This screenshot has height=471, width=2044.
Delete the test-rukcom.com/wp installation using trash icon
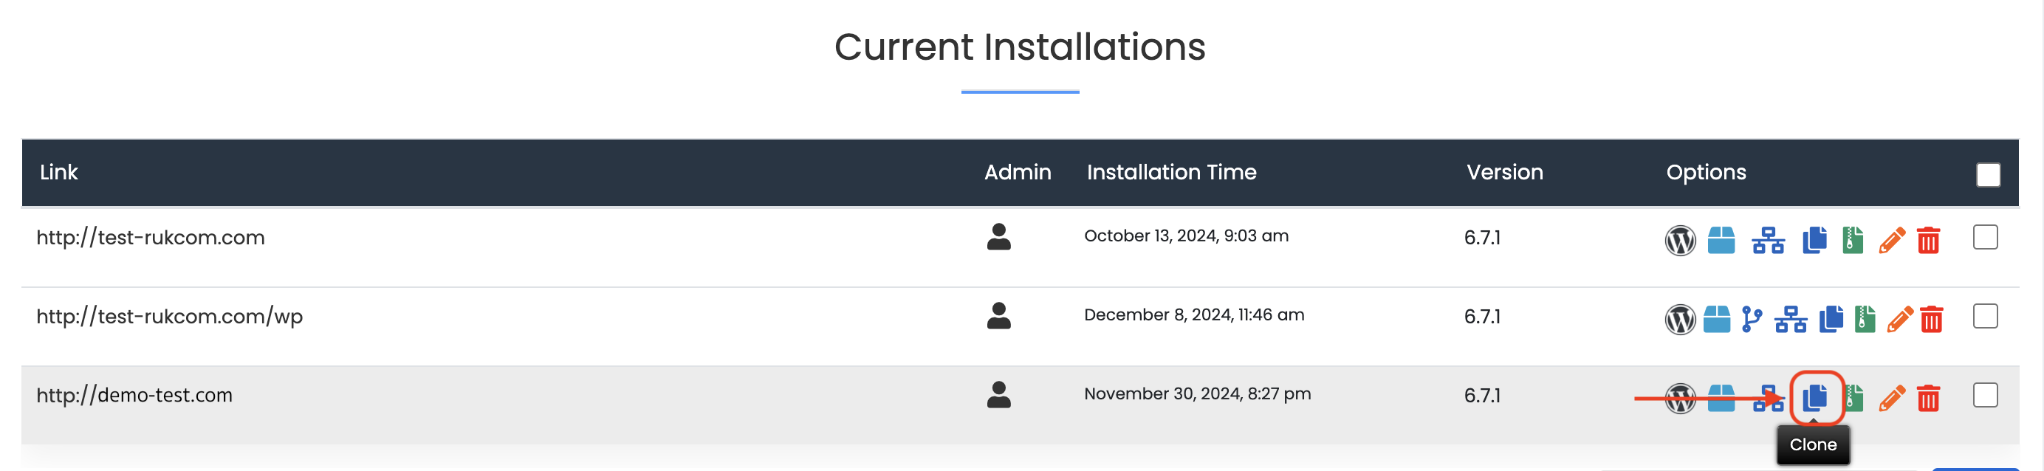1930,319
